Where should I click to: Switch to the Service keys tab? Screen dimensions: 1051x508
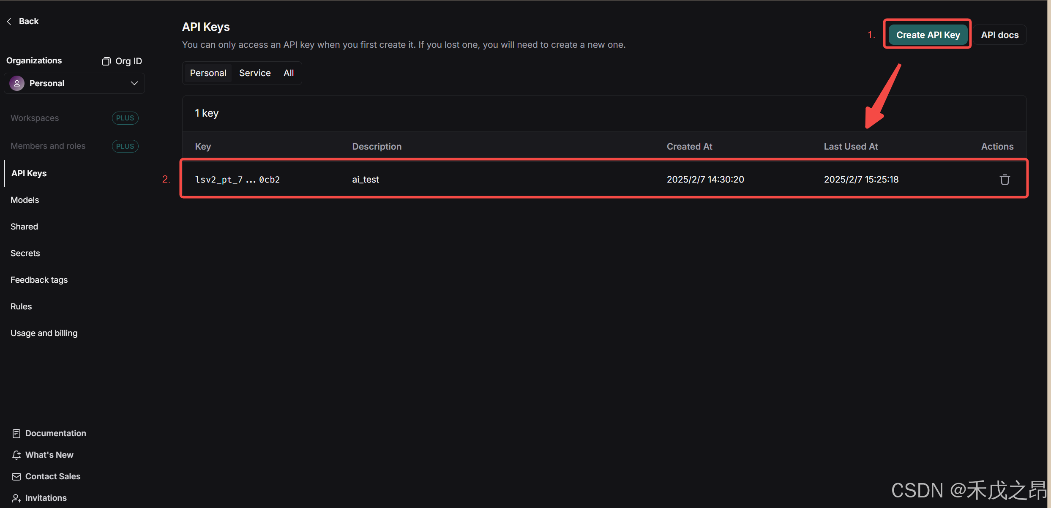click(255, 73)
